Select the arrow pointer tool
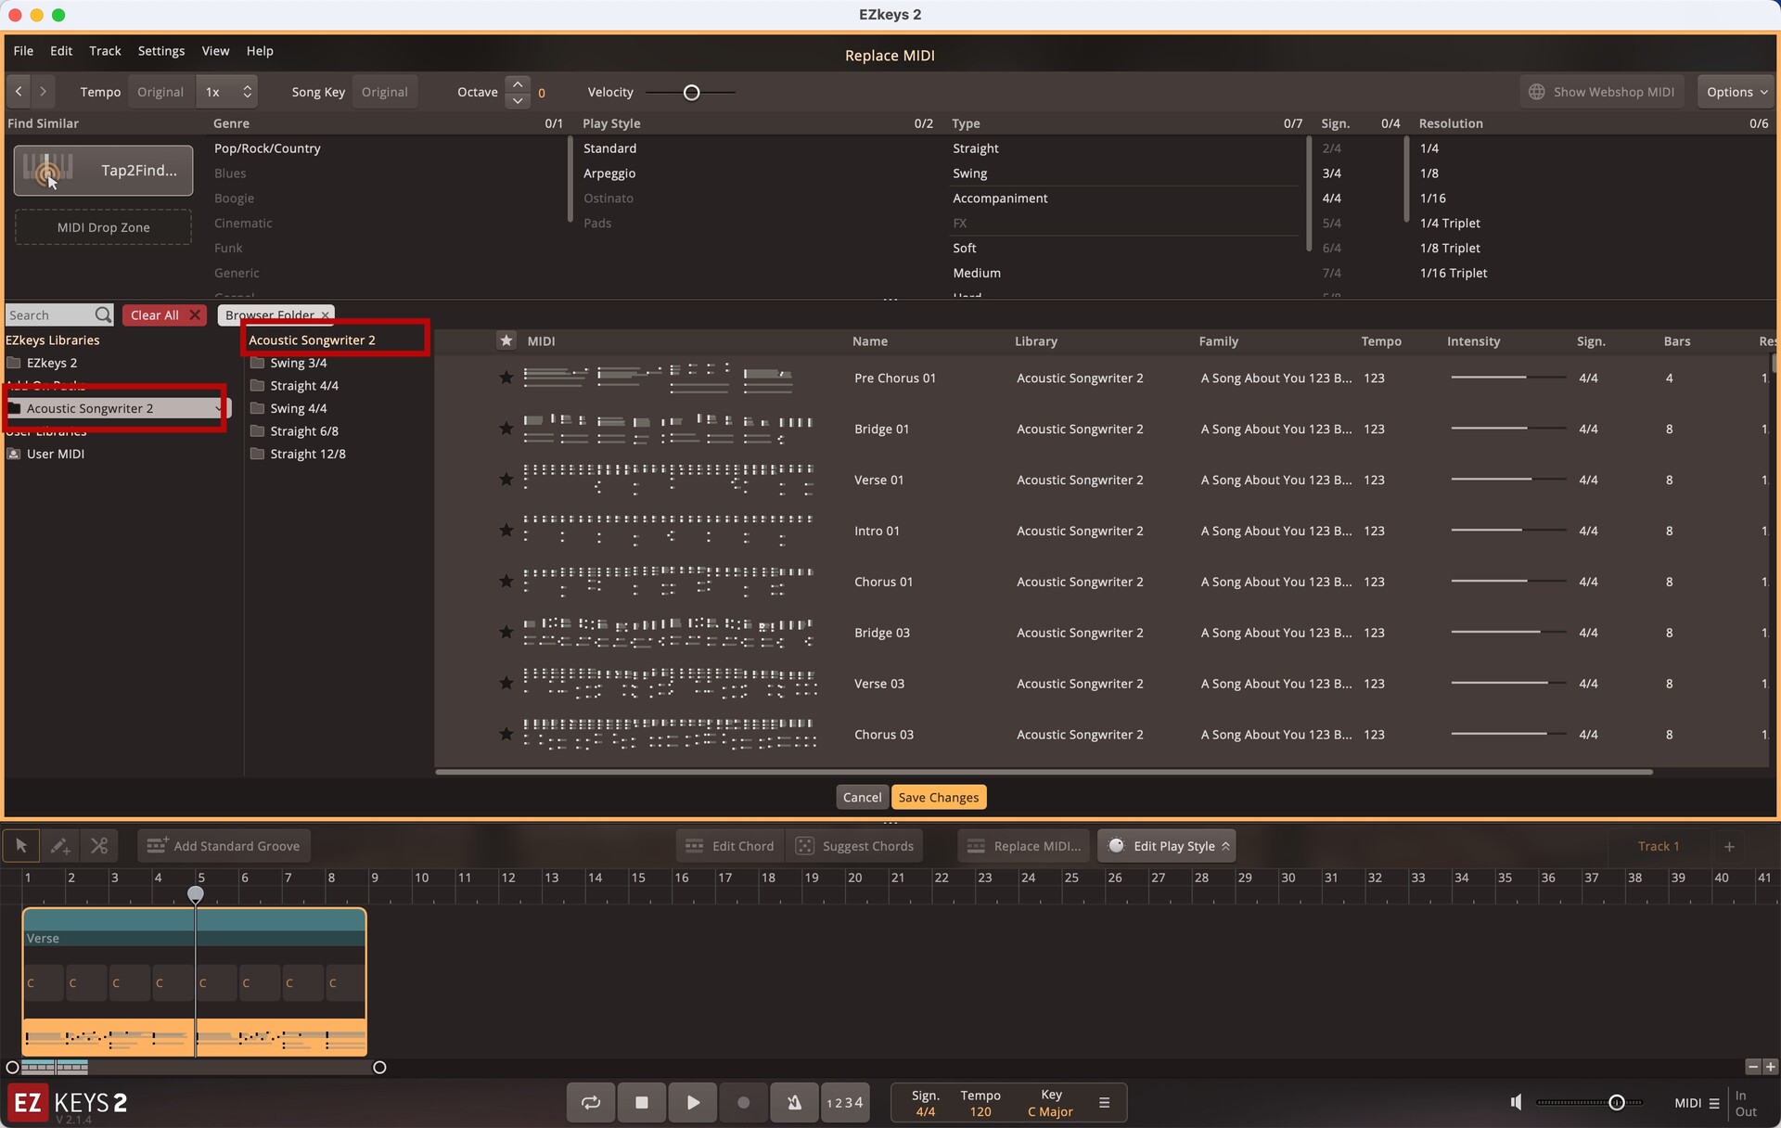1781x1128 pixels. click(x=20, y=846)
